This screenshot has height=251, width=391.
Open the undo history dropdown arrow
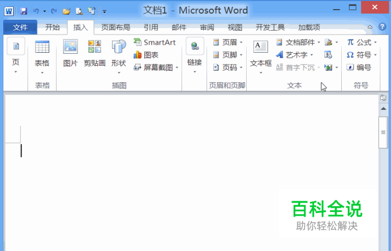(x=45, y=11)
